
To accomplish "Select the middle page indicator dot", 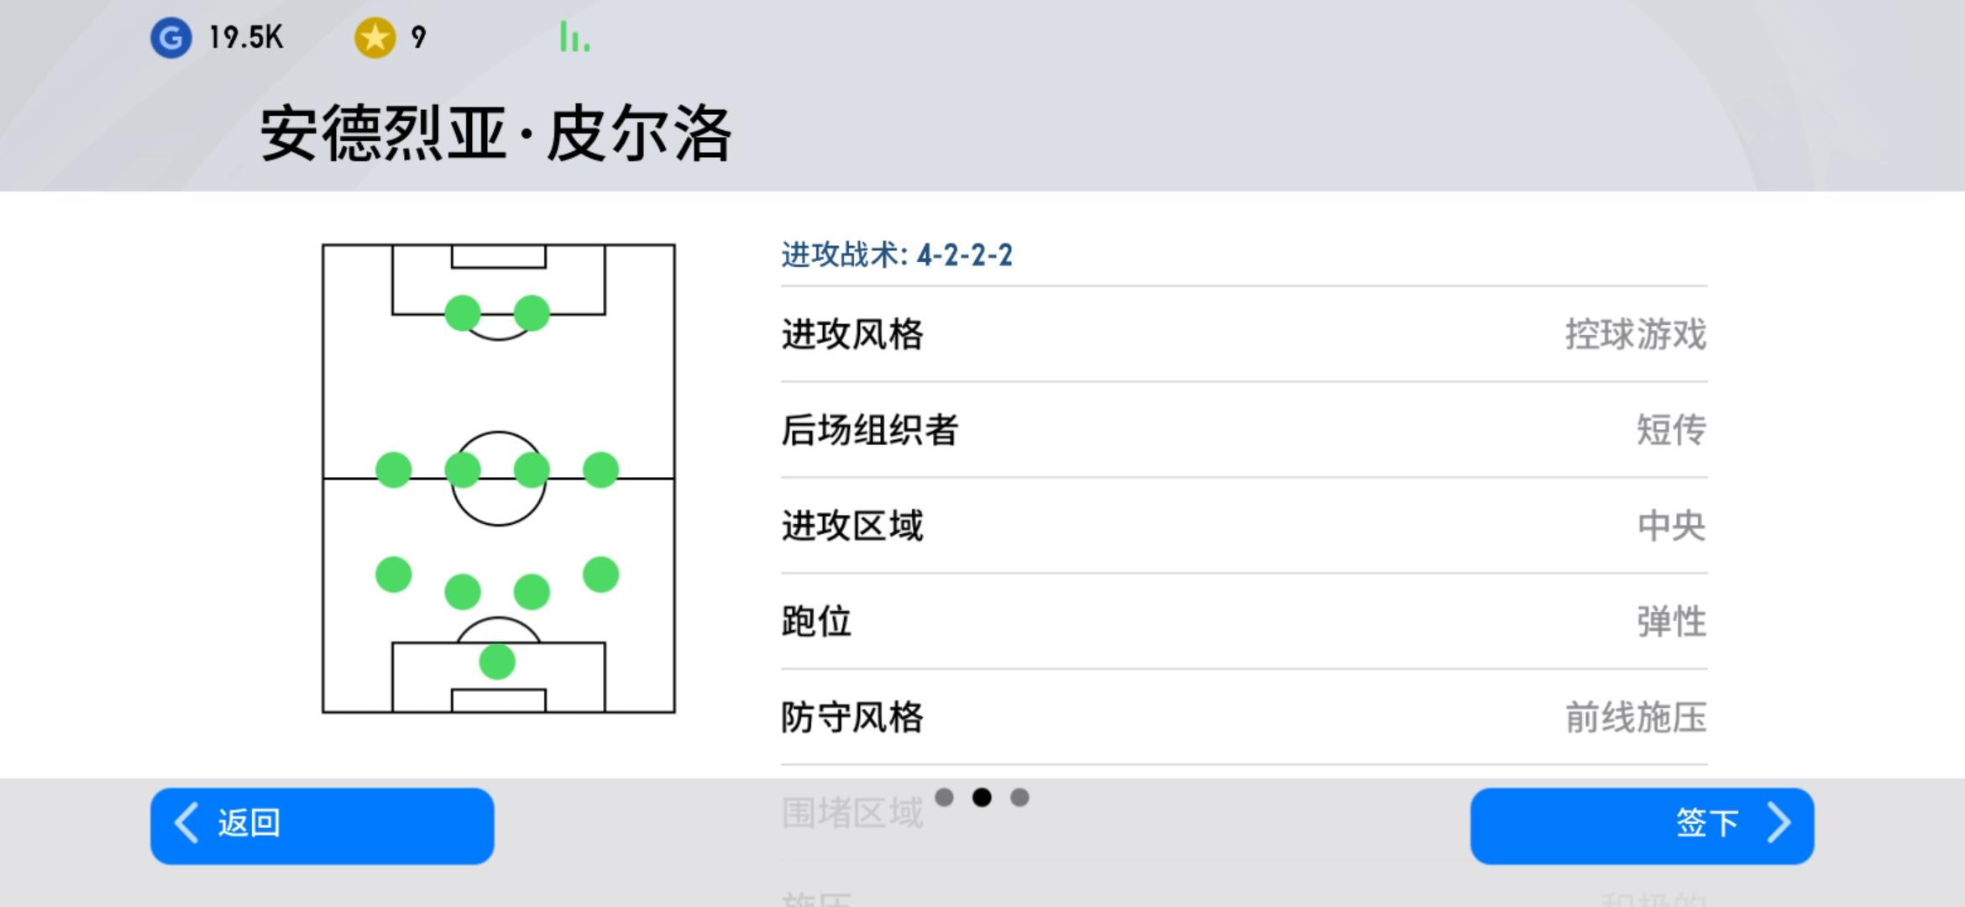I will 982,797.
